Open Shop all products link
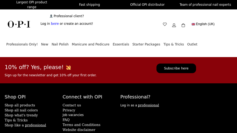The height and width of the screenshot is (133, 237). pos(20,105)
